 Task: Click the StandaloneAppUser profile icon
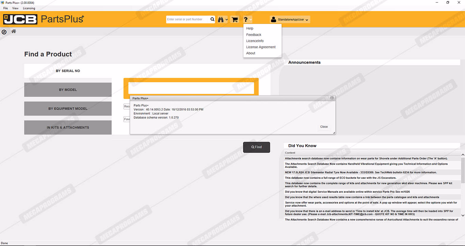click(x=273, y=20)
